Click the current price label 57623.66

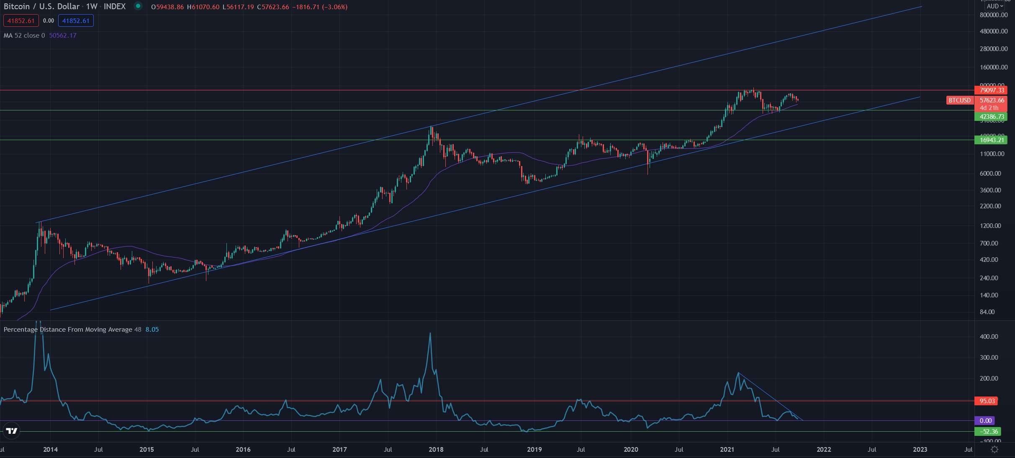(992, 100)
